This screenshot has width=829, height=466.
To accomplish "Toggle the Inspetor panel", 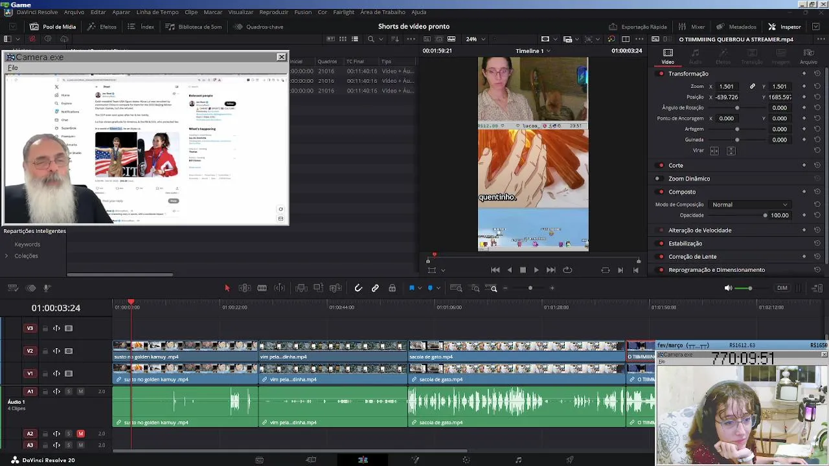I will point(784,27).
